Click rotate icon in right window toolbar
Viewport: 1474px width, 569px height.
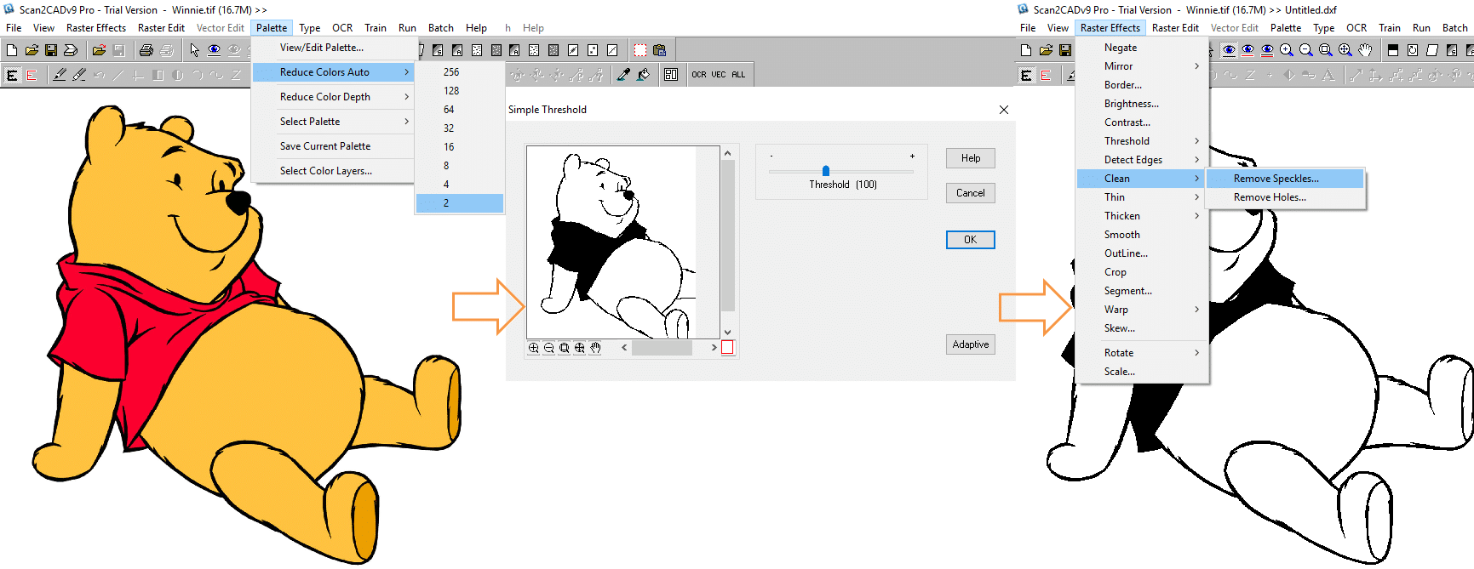[x=1413, y=50]
